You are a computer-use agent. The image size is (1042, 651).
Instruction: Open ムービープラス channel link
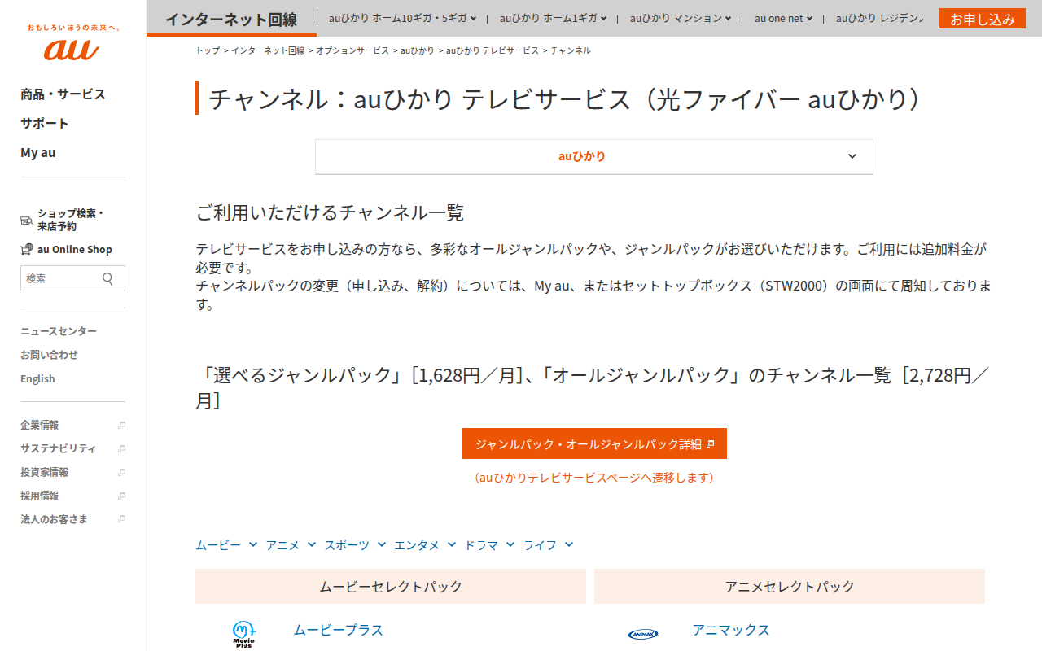[x=338, y=630]
